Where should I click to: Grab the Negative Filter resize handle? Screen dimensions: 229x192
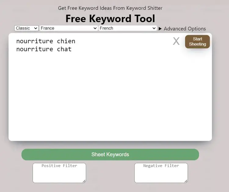coord(186,181)
